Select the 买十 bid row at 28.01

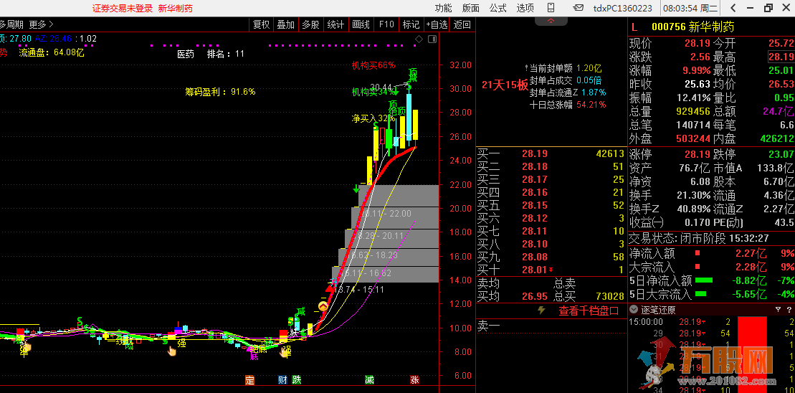(551, 270)
